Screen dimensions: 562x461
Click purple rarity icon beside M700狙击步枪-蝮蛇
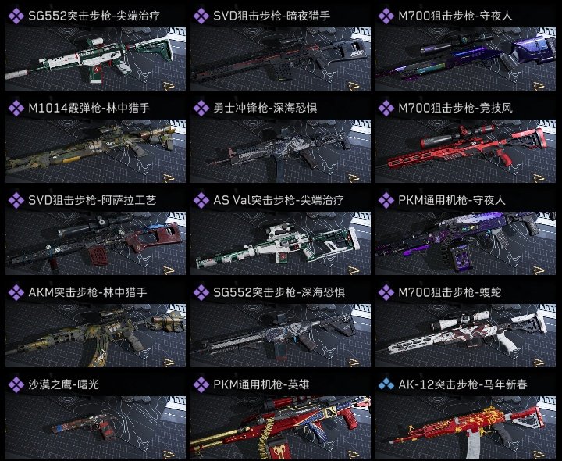click(386, 293)
